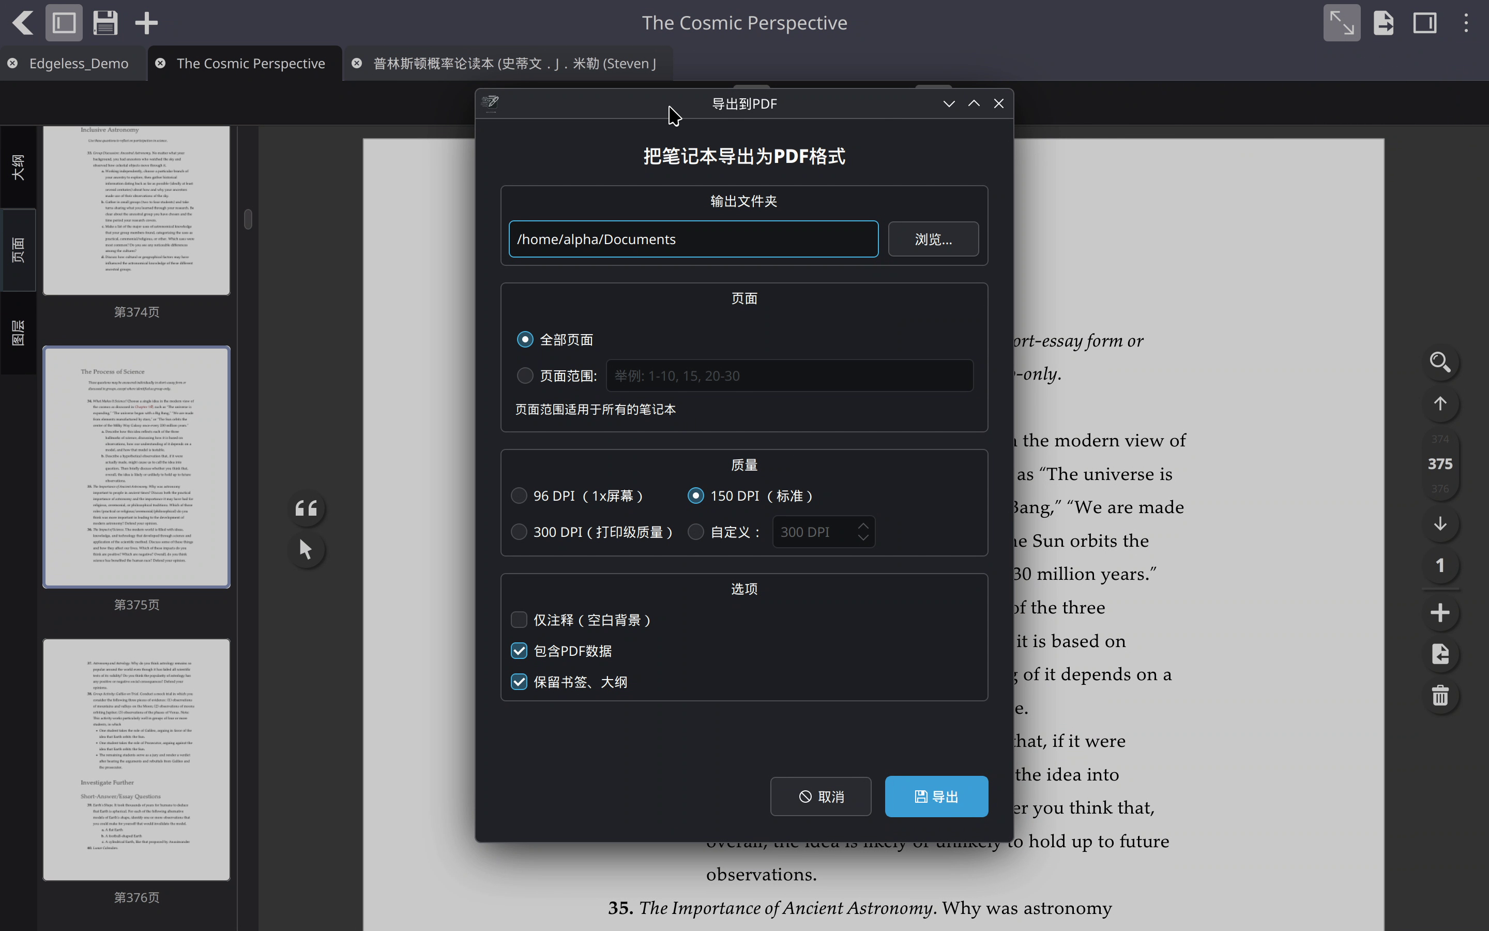The height and width of the screenshot is (931, 1489).
Task: Click the back arrow icon
Action: click(23, 23)
